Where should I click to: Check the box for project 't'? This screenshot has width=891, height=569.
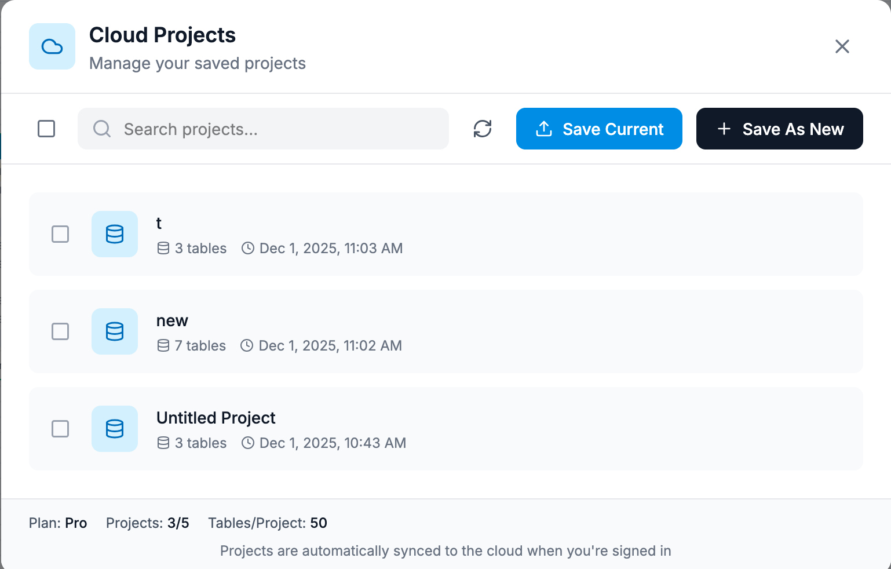(60, 234)
